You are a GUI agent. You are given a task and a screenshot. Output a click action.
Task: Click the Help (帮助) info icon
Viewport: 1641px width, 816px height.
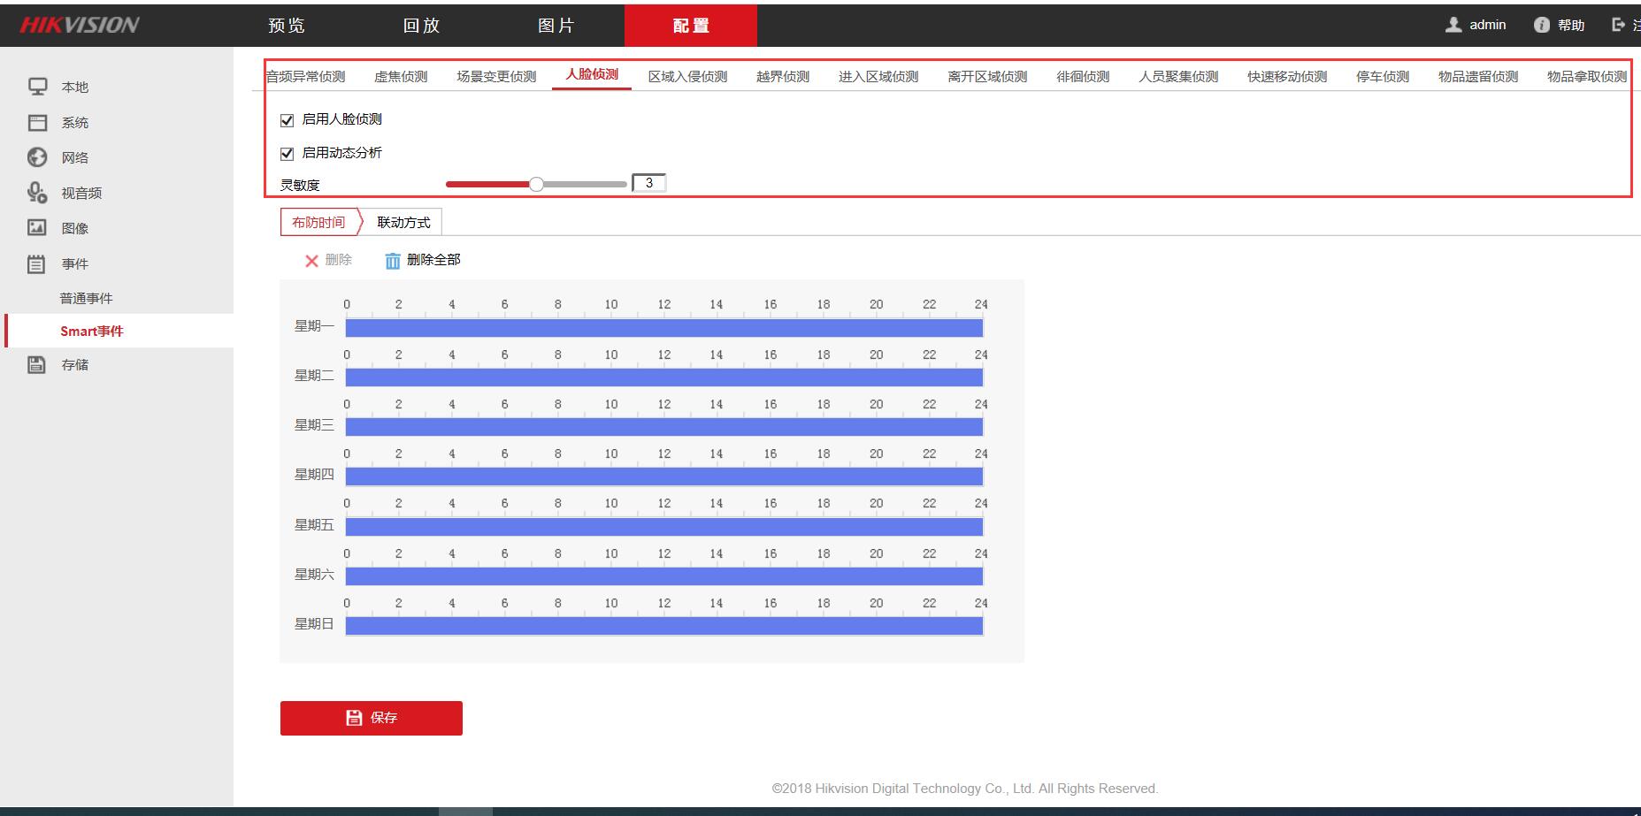pos(1541,25)
